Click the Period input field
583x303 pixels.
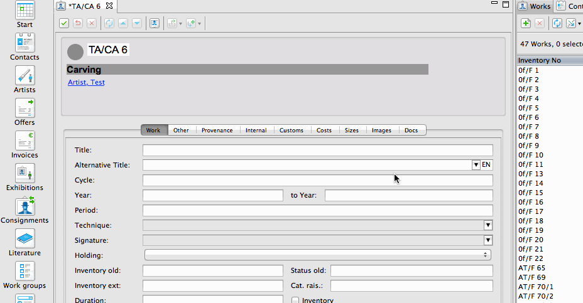tap(318, 211)
